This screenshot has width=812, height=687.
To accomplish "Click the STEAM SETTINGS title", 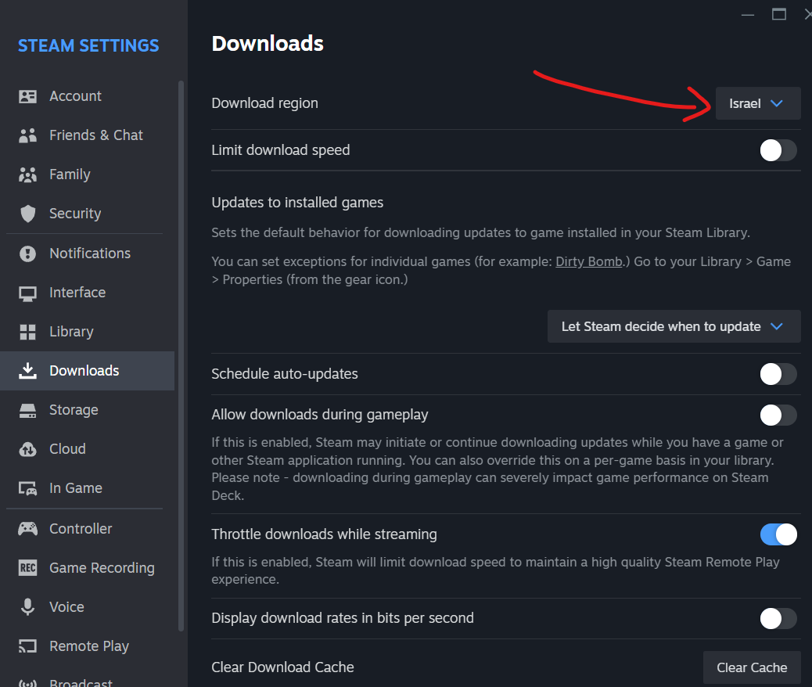I will click(88, 45).
